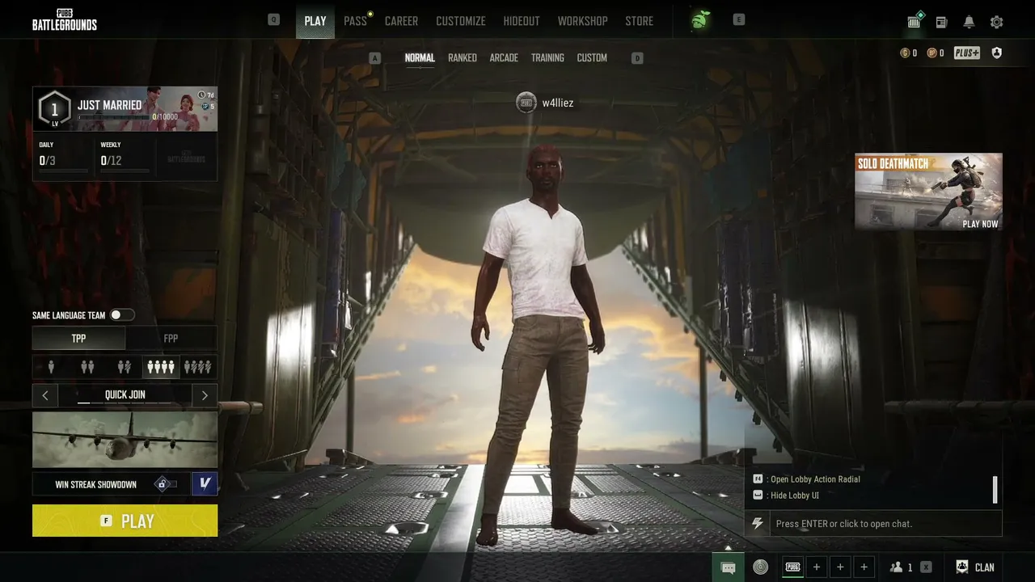Click the chat log scrollbar
The image size is (1035, 582).
pyautogui.click(x=995, y=489)
